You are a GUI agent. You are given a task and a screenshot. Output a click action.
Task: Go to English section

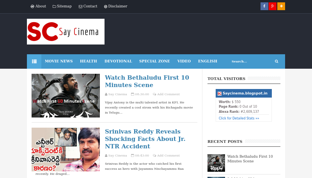[207, 61]
